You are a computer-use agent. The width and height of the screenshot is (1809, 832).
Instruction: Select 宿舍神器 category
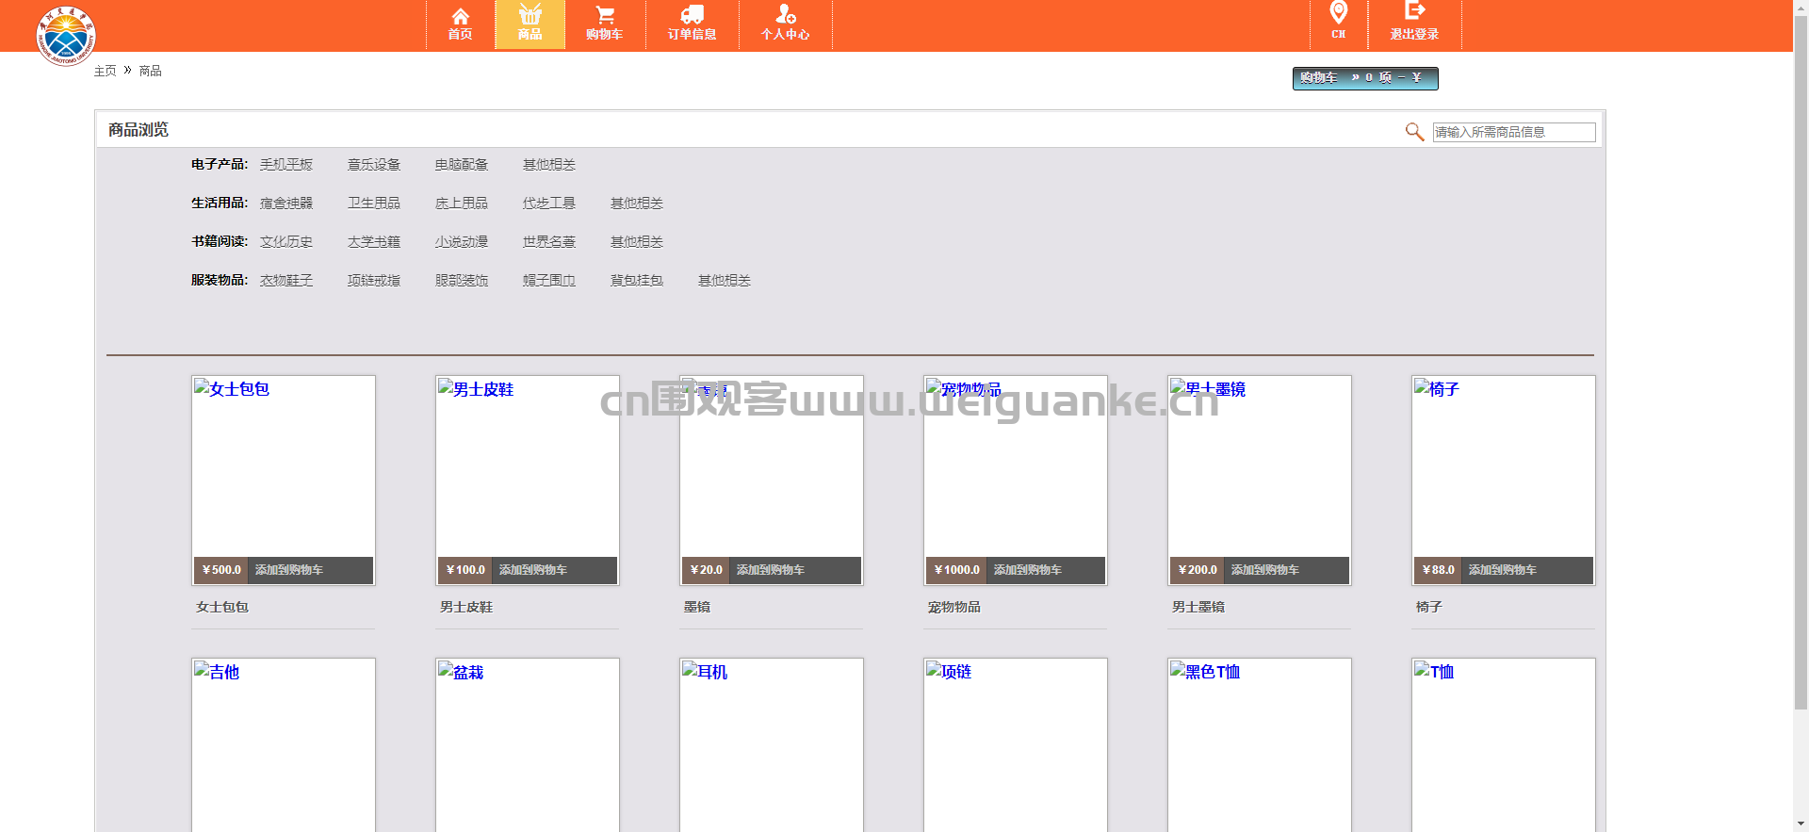pos(286,203)
